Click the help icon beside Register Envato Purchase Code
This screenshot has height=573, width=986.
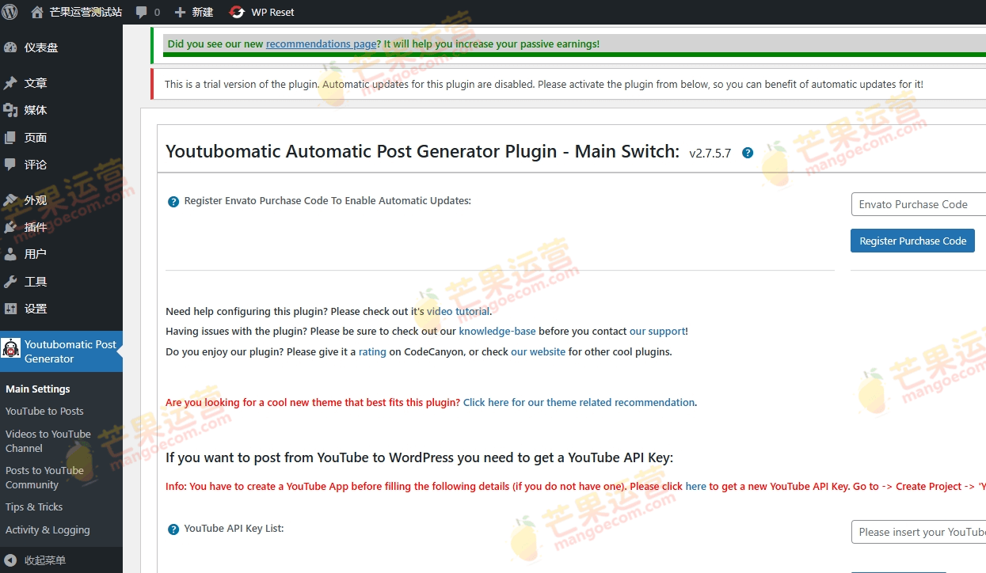tap(173, 202)
